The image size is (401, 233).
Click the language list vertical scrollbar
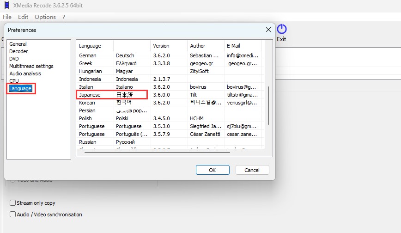(x=268, y=102)
